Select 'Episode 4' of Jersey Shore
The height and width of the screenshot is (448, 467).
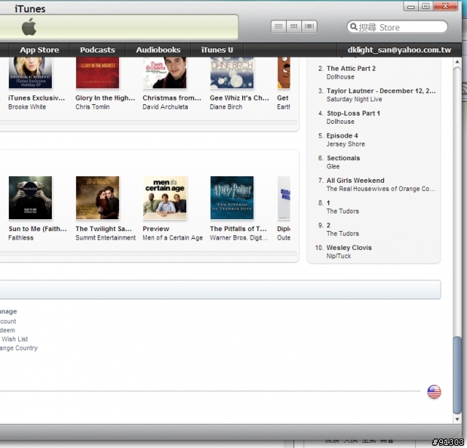(x=342, y=135)
